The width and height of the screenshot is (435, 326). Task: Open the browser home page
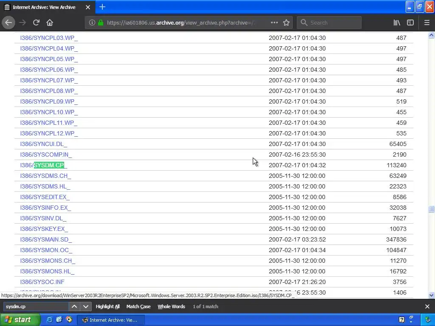tap(50, 23)
